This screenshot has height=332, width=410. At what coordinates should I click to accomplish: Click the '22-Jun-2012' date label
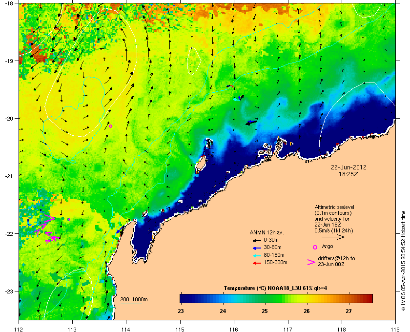tap(348, 167)
